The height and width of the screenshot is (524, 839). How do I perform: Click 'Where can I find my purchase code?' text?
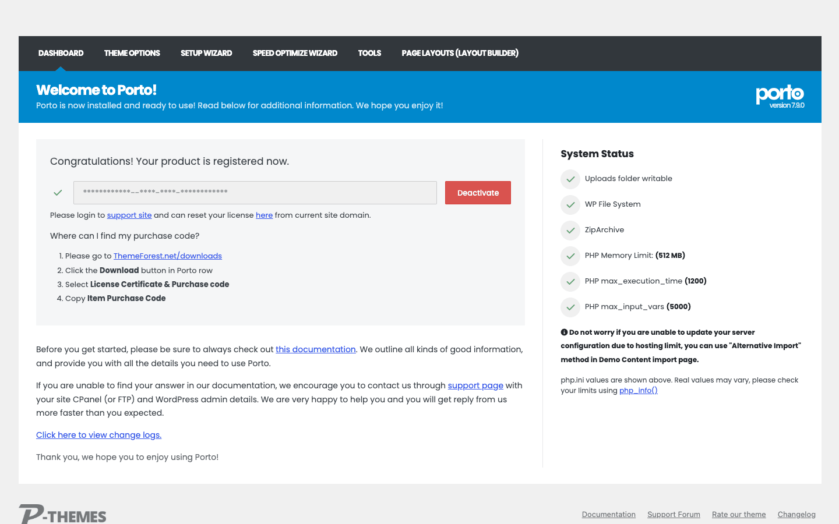(x=125, y=236)
